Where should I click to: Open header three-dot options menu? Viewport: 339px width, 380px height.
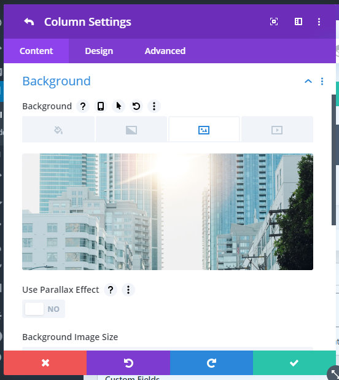319,21
